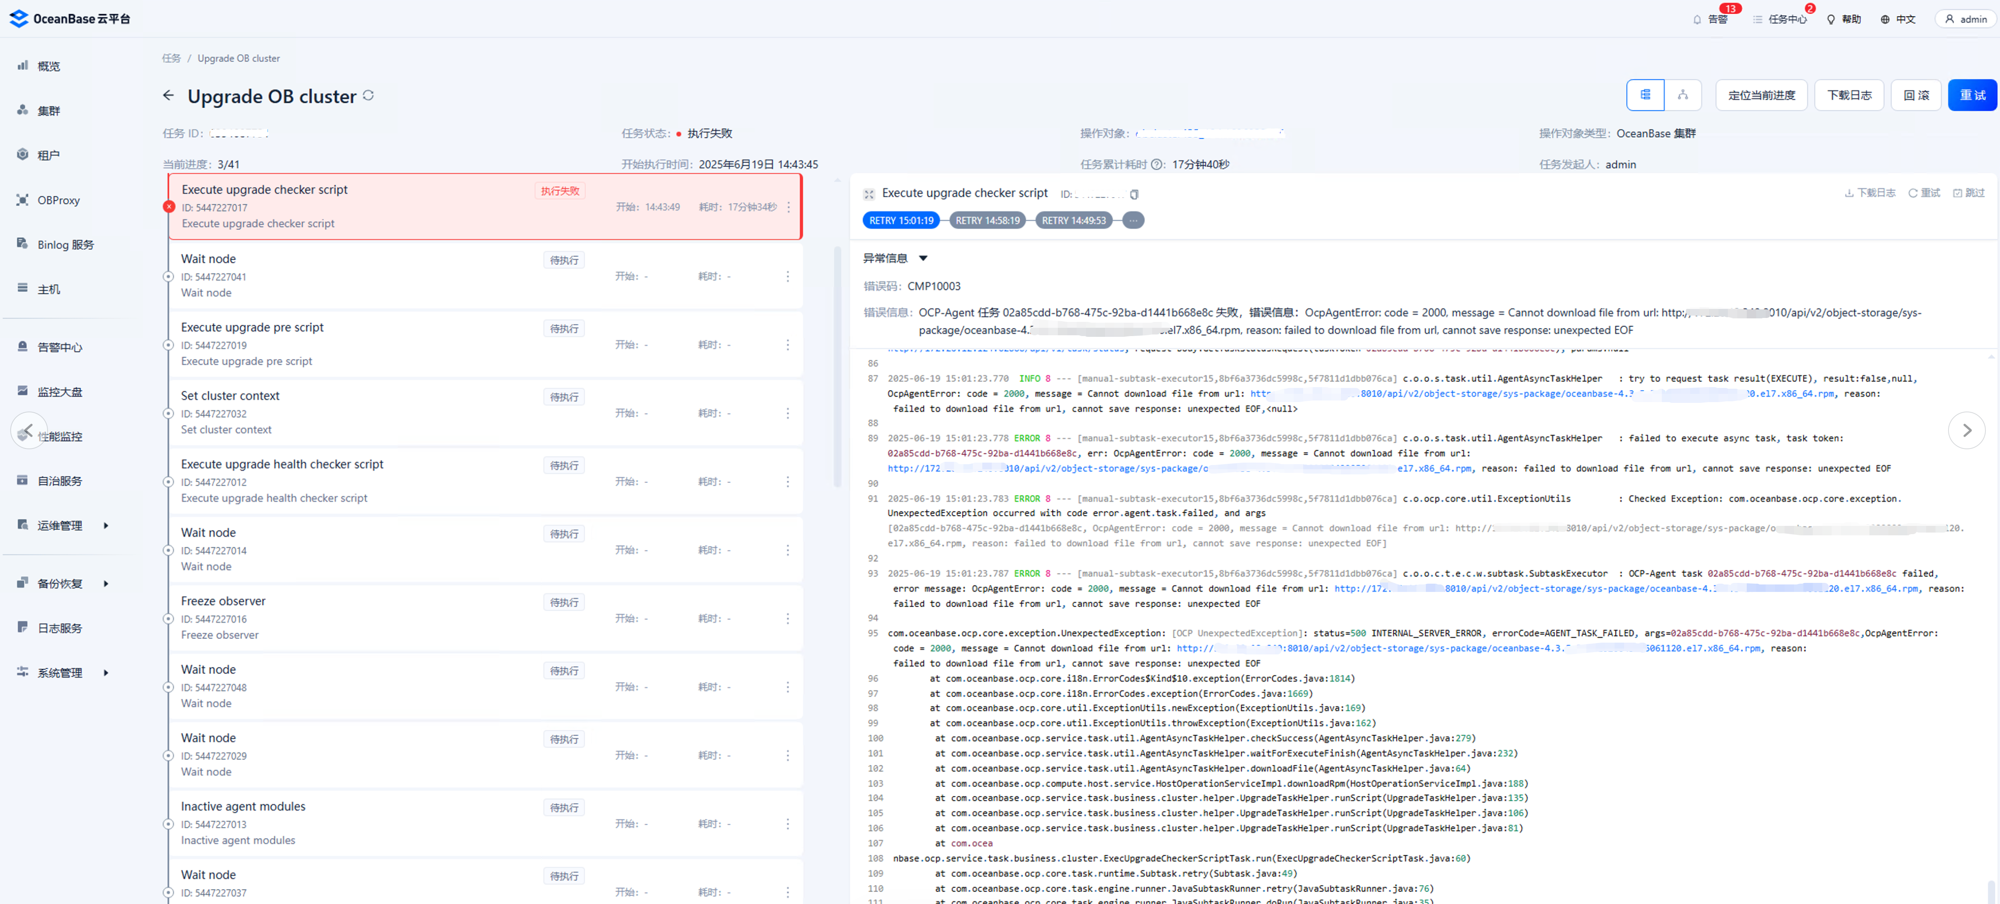The height and width of the screenshot is (904, 2000).
Task: Click the task list vertical scrollbar
Action: (837, 366)
